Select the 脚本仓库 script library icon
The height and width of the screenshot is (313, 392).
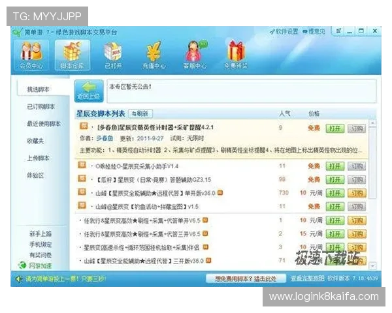(73, 55)
